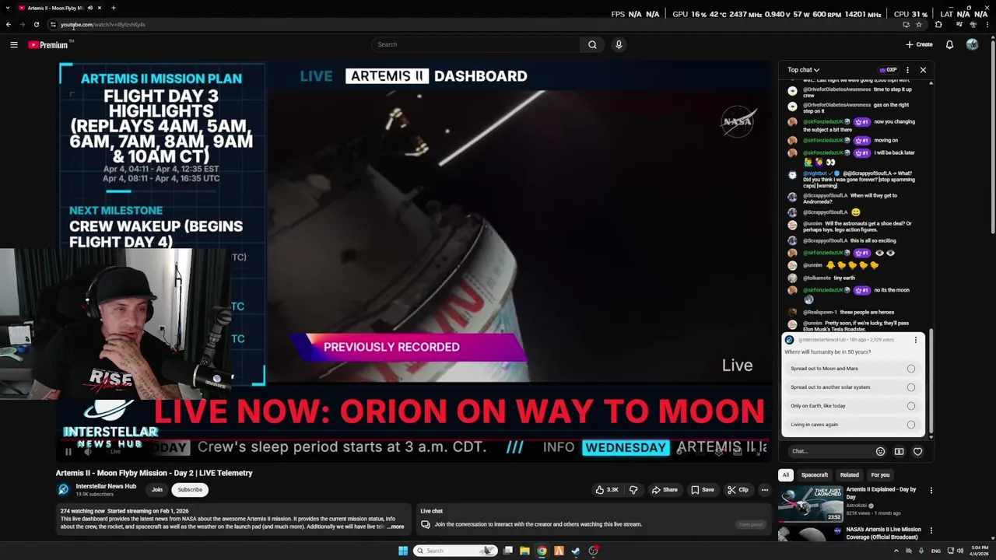Open File Explorer from taskbar
This screenshot has height=560, width=996.
pos(524,551)
